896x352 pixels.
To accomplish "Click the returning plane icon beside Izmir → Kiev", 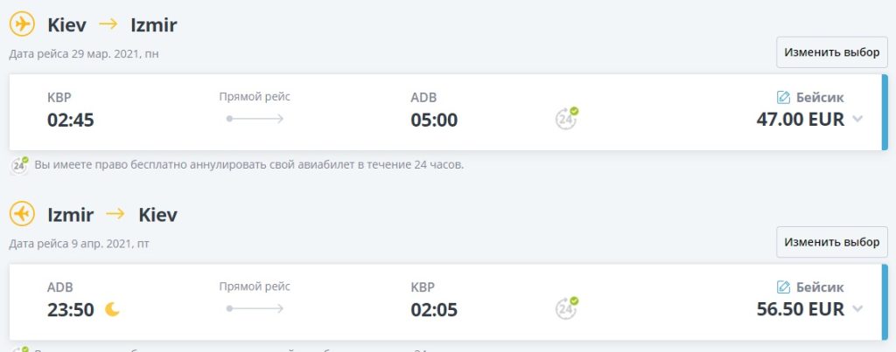I will click(22, 214).
